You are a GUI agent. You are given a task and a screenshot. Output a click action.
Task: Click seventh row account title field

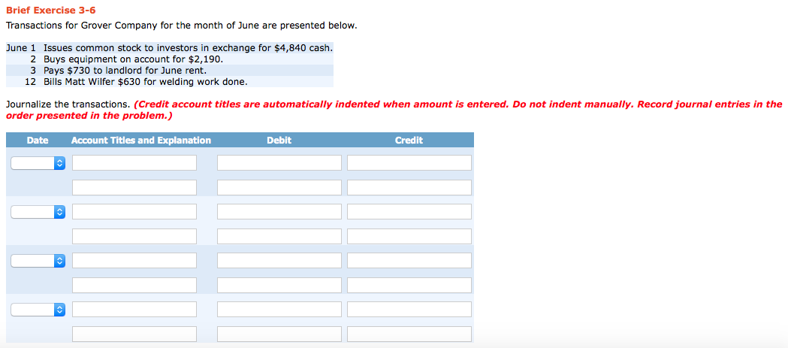point(134,310)
